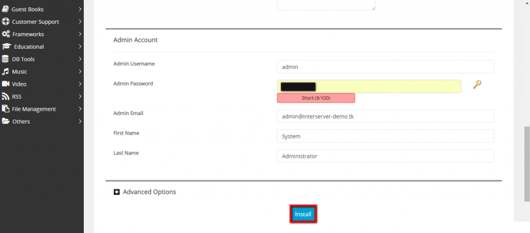Click the Admin Email input field

[385, 116]
